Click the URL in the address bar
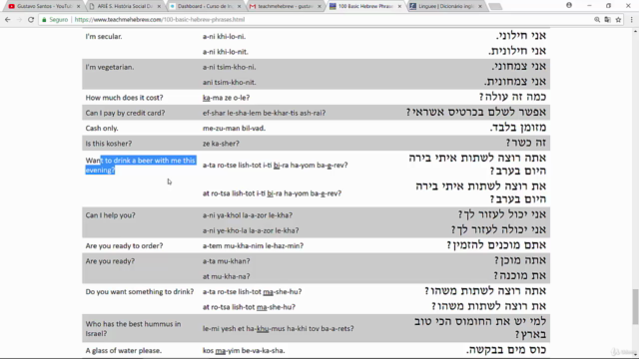Screen dimensions: 639x359 tap(160, 20)
